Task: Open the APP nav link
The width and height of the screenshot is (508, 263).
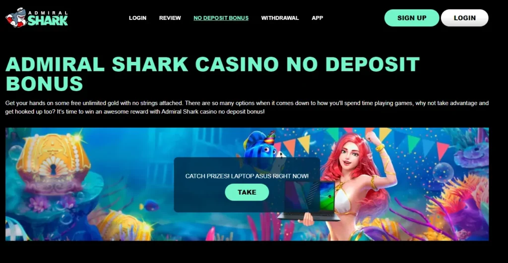Action: [x=317, y=18]
